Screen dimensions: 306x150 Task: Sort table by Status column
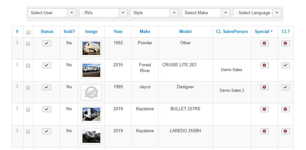[x=47, y=32]
